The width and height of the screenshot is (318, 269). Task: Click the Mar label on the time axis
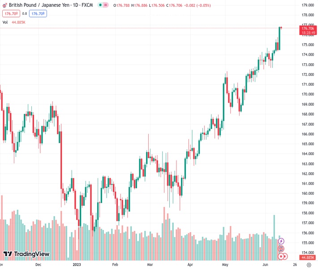click(x=150, y=265)
